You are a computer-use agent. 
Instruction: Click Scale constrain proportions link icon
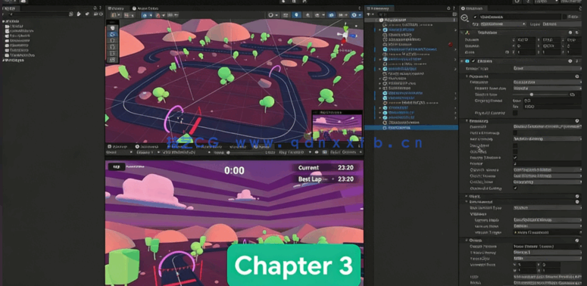coord(507,52)
